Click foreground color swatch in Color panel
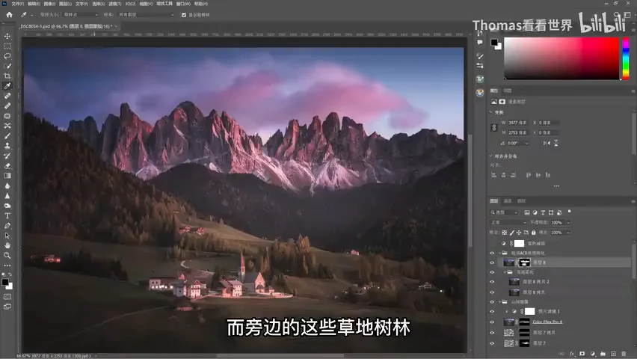This screenshot has height=359, width=637. [494, 42]
